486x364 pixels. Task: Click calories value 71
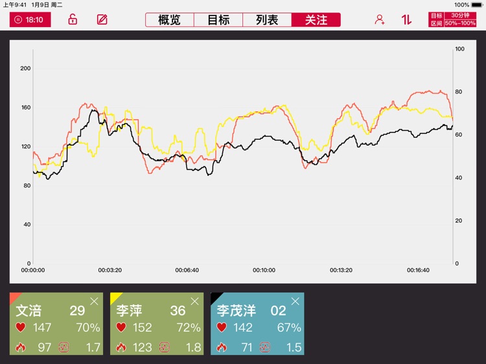pos(247,348)
